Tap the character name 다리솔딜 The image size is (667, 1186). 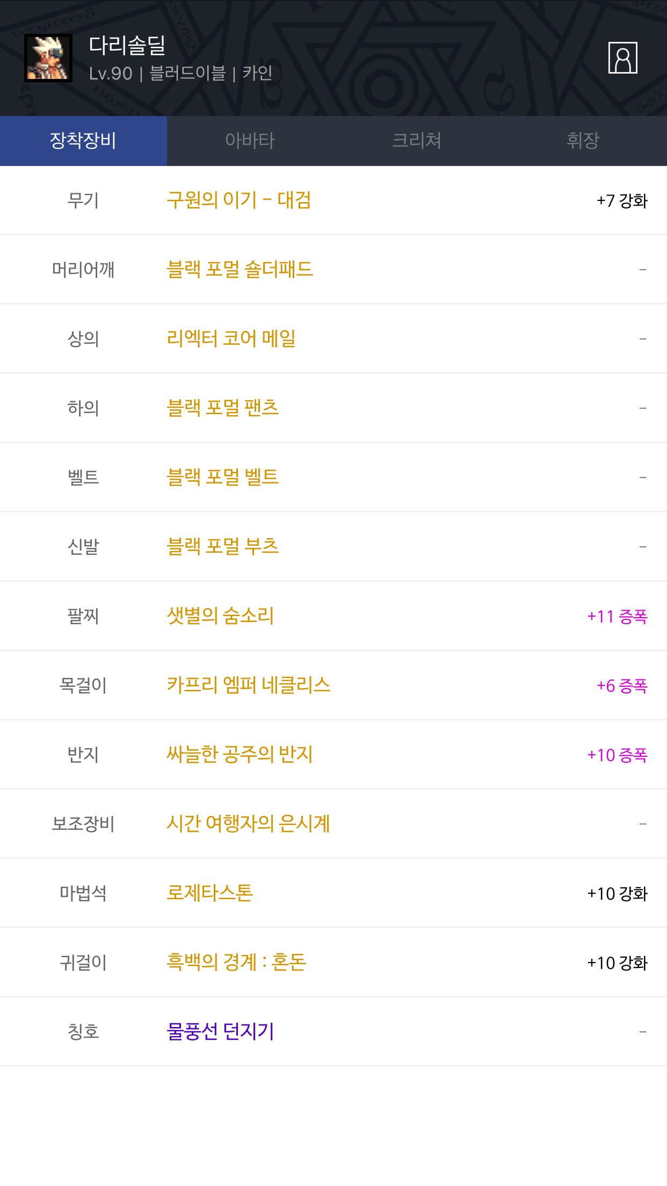[127, 46]
